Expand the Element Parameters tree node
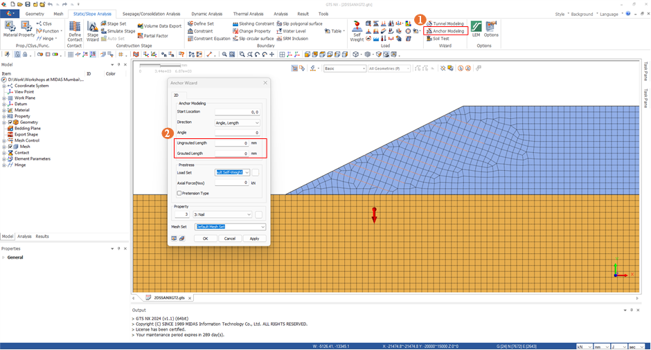This screenshot has height=350, width=651. coord(4,159)
